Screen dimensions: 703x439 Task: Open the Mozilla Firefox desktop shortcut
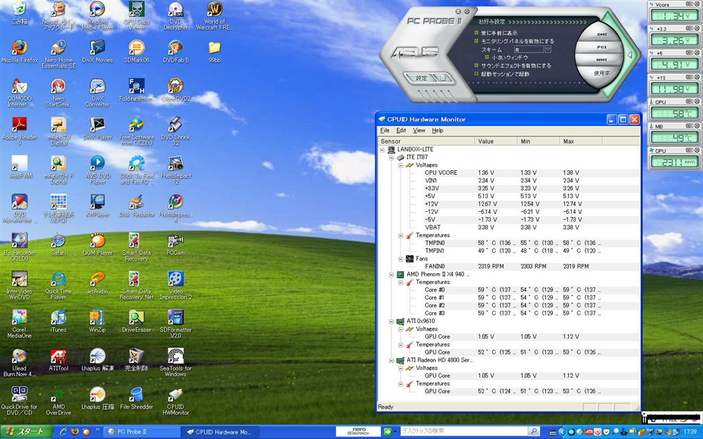coord(19,48)
